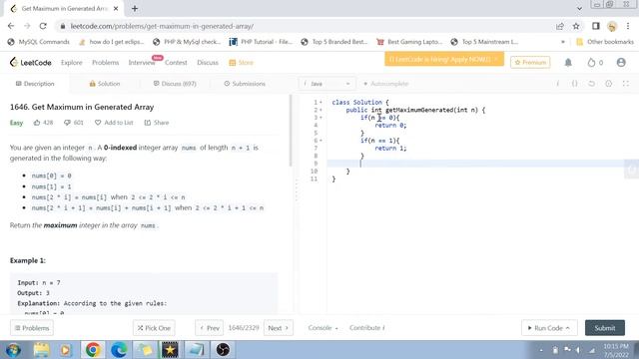
Task: Open browser tab search chevron
Action: point(579,8)
